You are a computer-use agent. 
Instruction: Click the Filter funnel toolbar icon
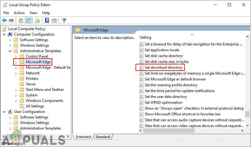[x=64, y=21]
